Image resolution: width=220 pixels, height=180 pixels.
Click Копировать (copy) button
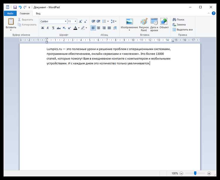[27, 25]
